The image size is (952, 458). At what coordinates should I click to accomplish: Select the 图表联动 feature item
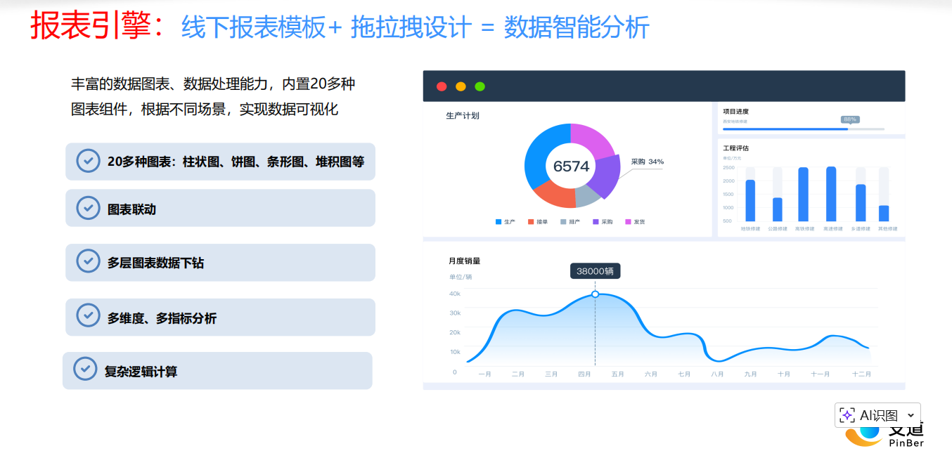tap(220, 209)
